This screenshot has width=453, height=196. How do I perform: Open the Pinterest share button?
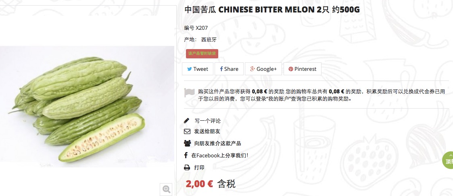click(303, 69)
